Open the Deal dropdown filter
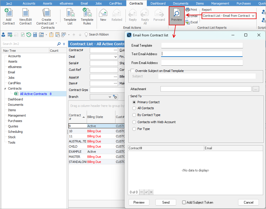Screen dimensions: 266x209 116,57
